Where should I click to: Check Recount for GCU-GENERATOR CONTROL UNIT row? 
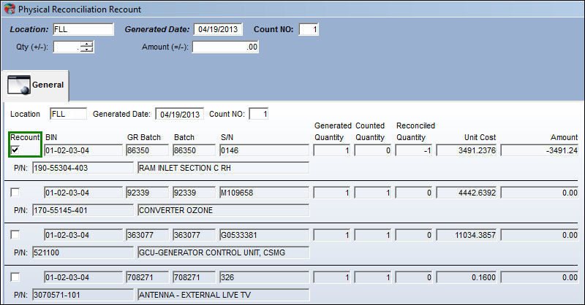(x=15, y=235)
